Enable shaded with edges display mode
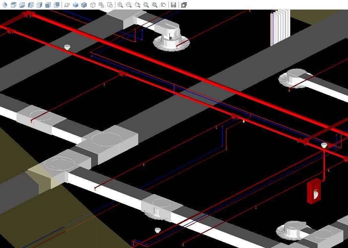Screen dimensions: 348x248 [84, 5]
